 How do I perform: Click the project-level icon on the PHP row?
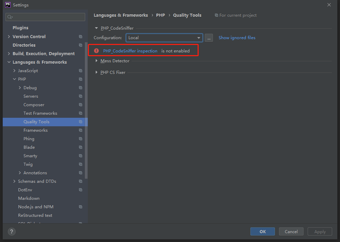tap(81, 79)
